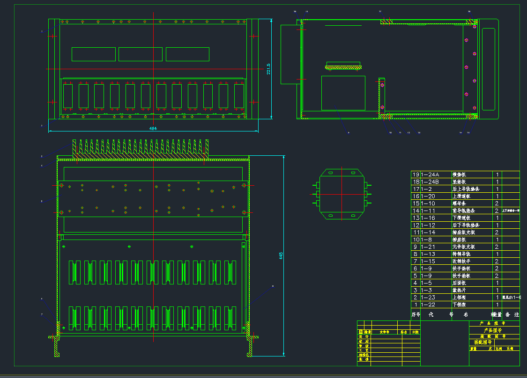Click the 日期 header in revision table
This screenshot has width=527, height=378.
click(x=415, y=332)
